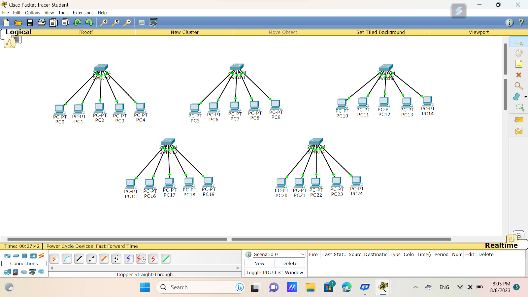Image resolution: width=528 pixels, height=297 pixels.
Task: Open the Tools menu
Action: pos(63,13)
